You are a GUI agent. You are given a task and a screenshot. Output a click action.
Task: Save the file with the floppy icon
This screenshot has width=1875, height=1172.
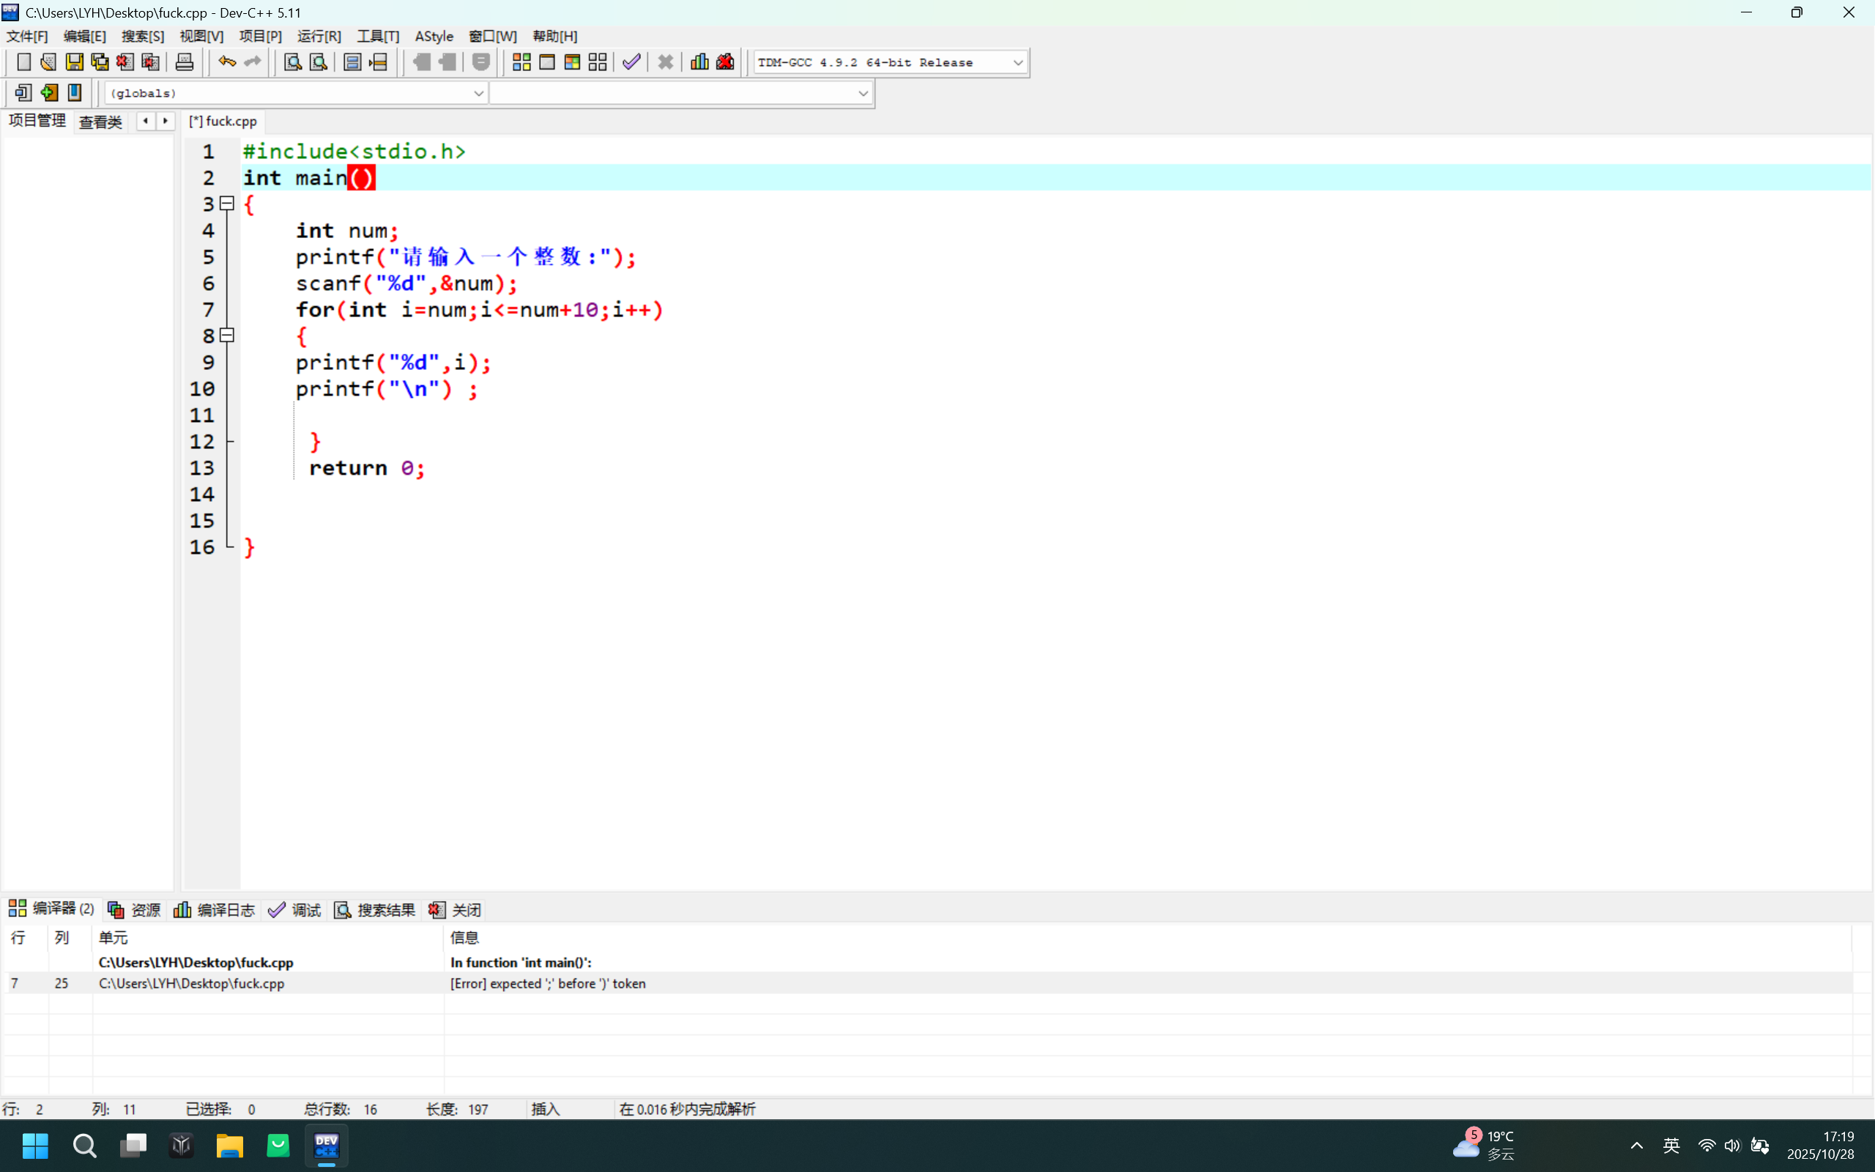coord(75,62)
